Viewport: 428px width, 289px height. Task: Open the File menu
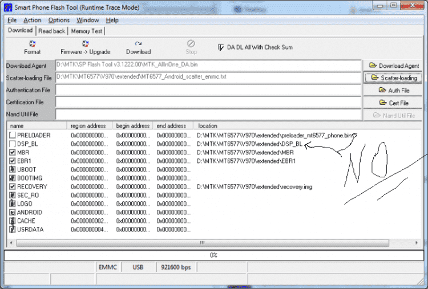12,20
